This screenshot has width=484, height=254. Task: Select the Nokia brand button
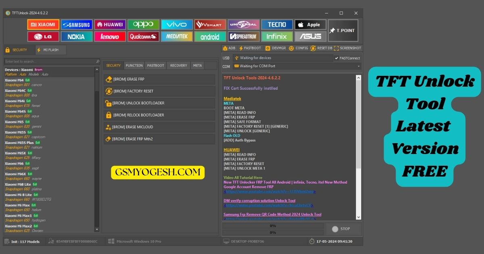tap(77, 36)
